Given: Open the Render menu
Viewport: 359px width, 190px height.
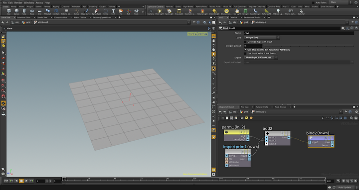Looking at the screenshot, I should (x=18, y=2).
